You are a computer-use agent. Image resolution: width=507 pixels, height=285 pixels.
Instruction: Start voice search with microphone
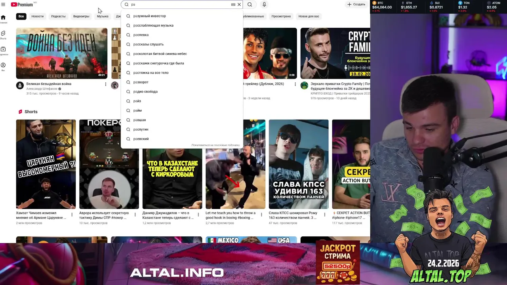click(x=264, y=4)
